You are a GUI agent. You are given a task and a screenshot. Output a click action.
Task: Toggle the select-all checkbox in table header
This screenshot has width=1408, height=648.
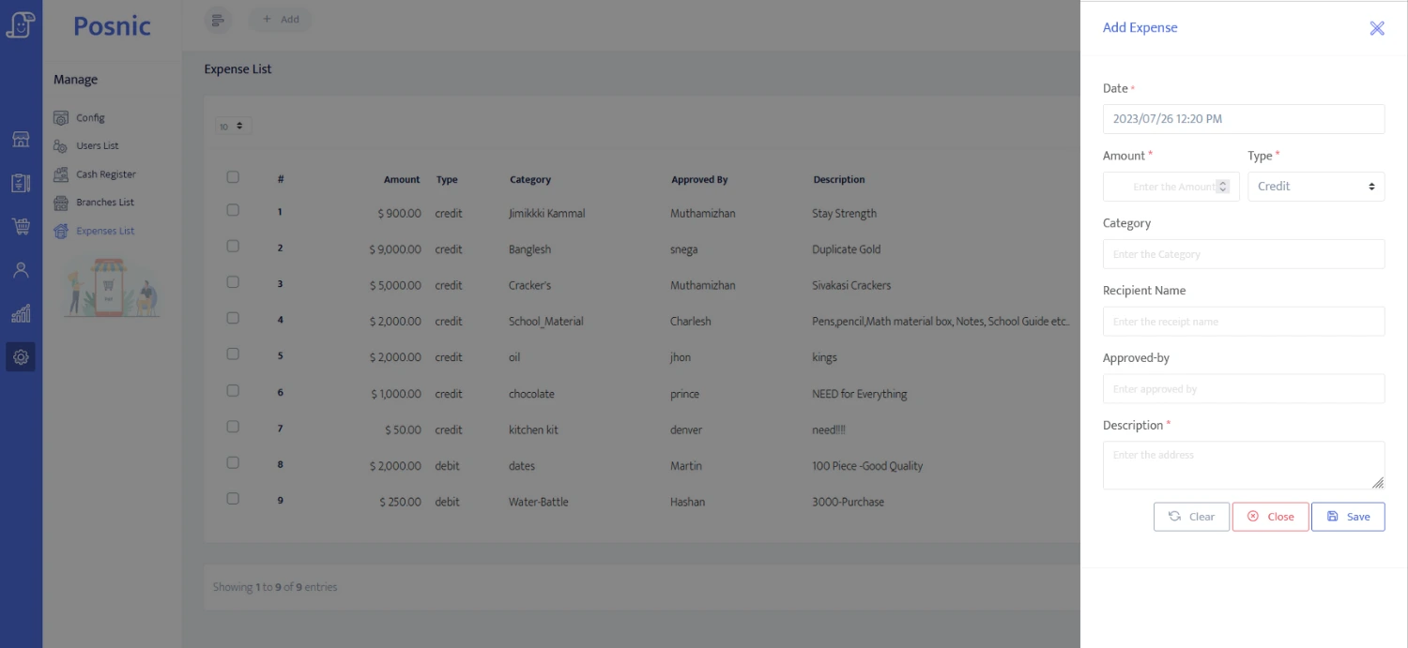coord(233,177)
